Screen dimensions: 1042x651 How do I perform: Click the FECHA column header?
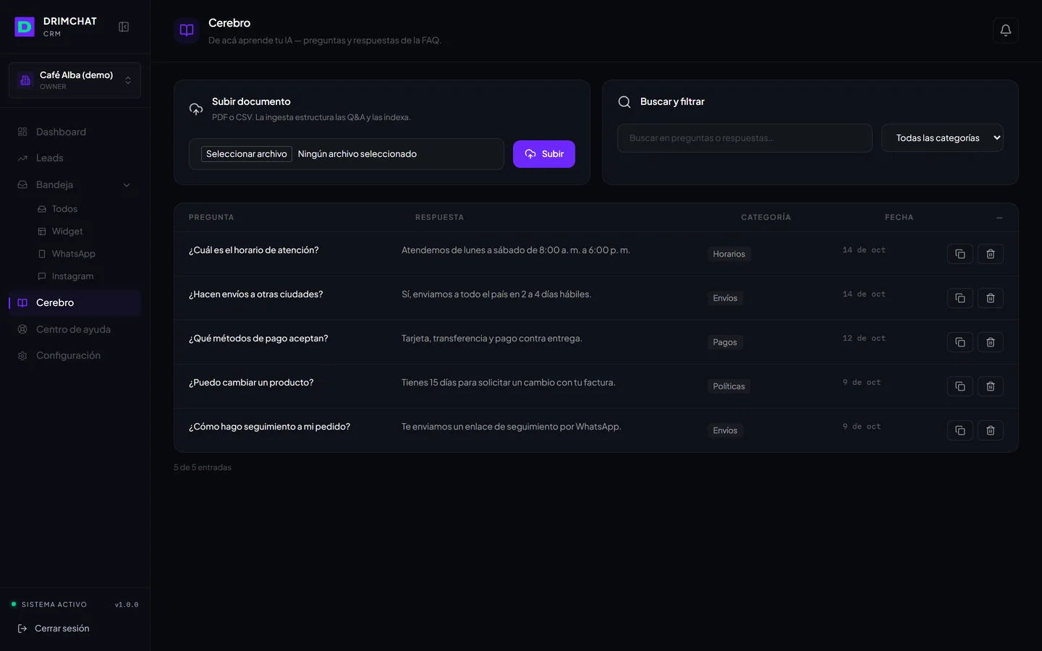[899, 218]
